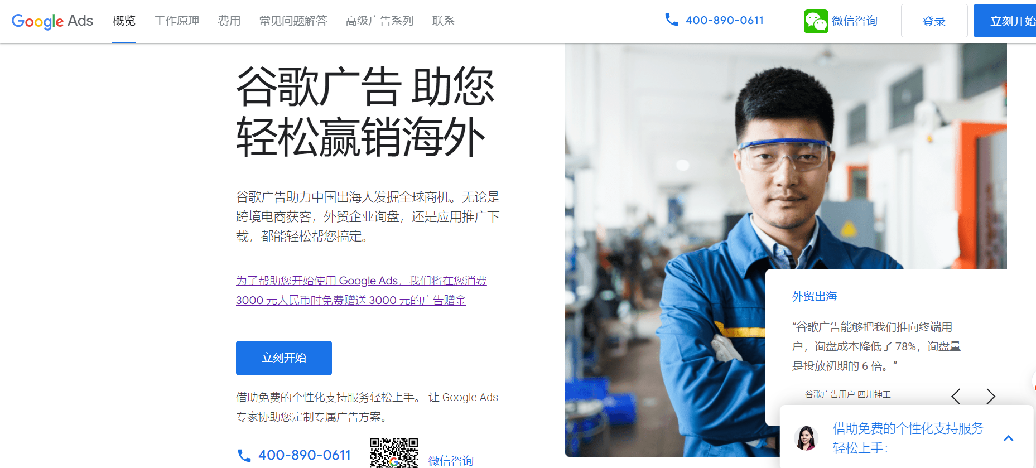
Task: Click the Google Ads logo
Action: (52, 21)
